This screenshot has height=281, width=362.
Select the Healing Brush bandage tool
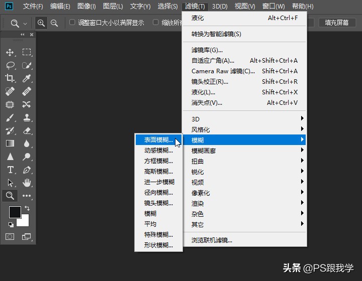(x=27, y=91)
